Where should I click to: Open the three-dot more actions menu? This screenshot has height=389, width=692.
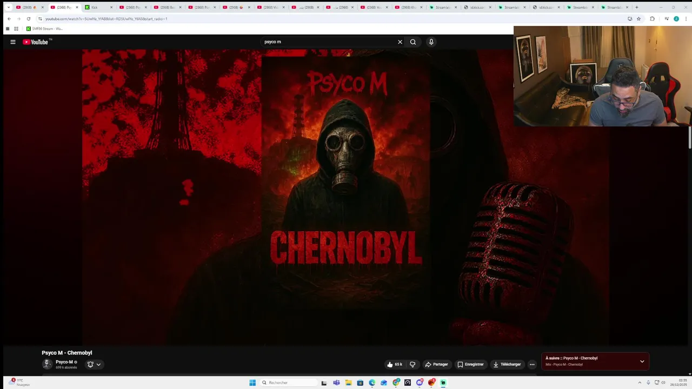coord(532,364)
